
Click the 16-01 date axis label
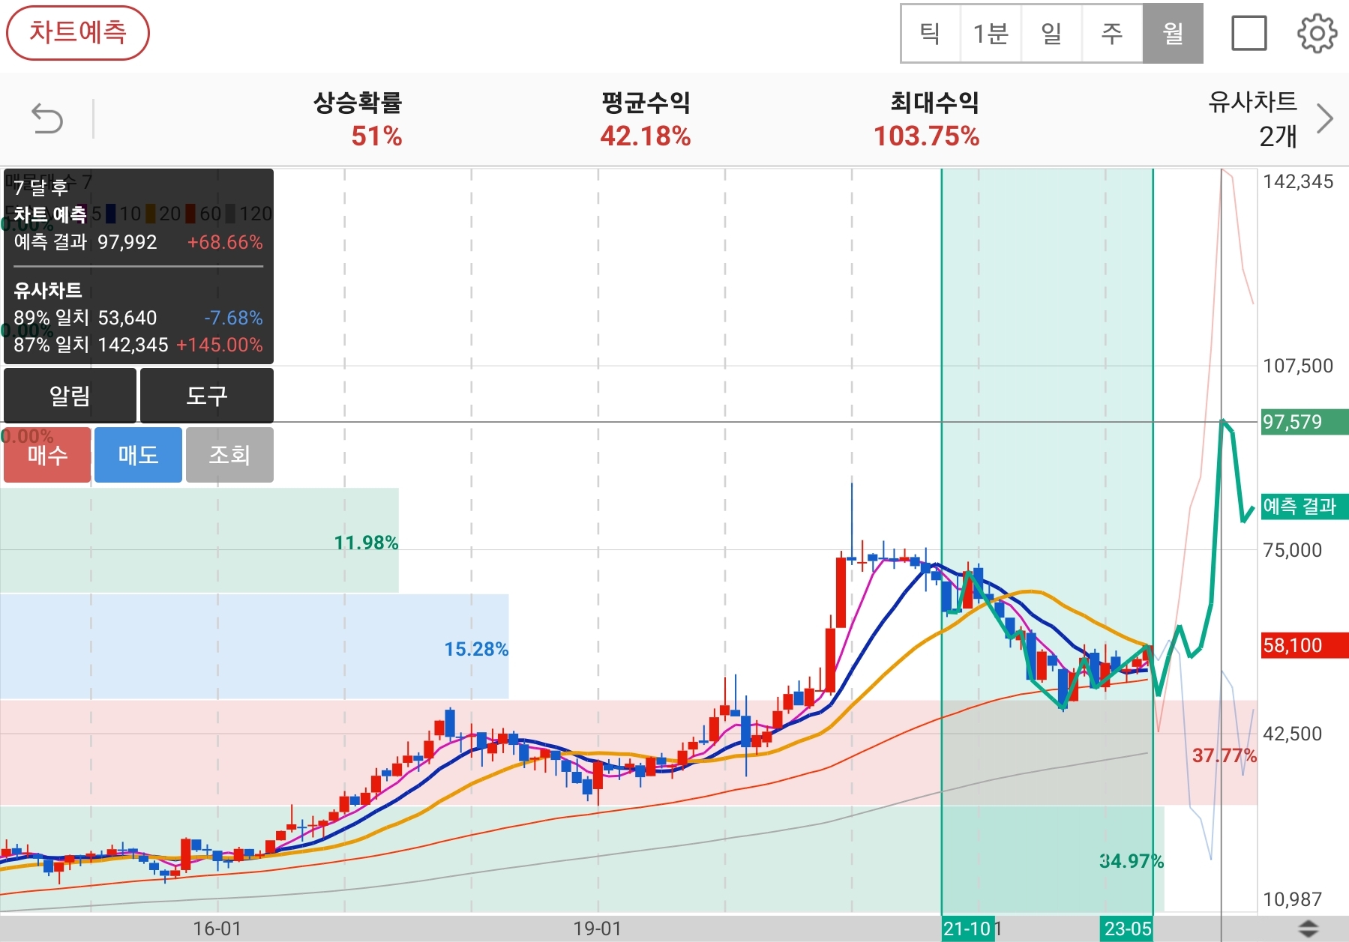coord(217,929)
